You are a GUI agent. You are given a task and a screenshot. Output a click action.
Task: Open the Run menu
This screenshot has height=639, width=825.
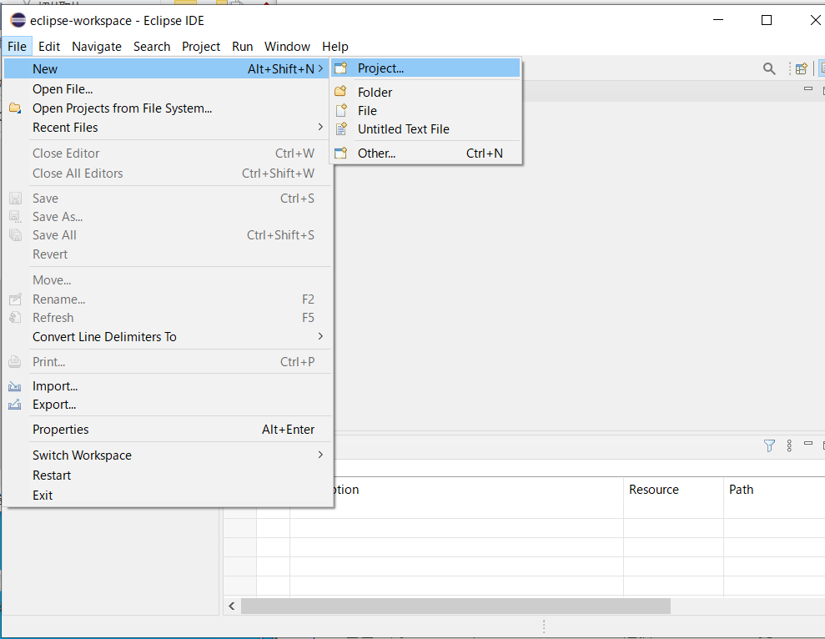click(x=242, y=47)
